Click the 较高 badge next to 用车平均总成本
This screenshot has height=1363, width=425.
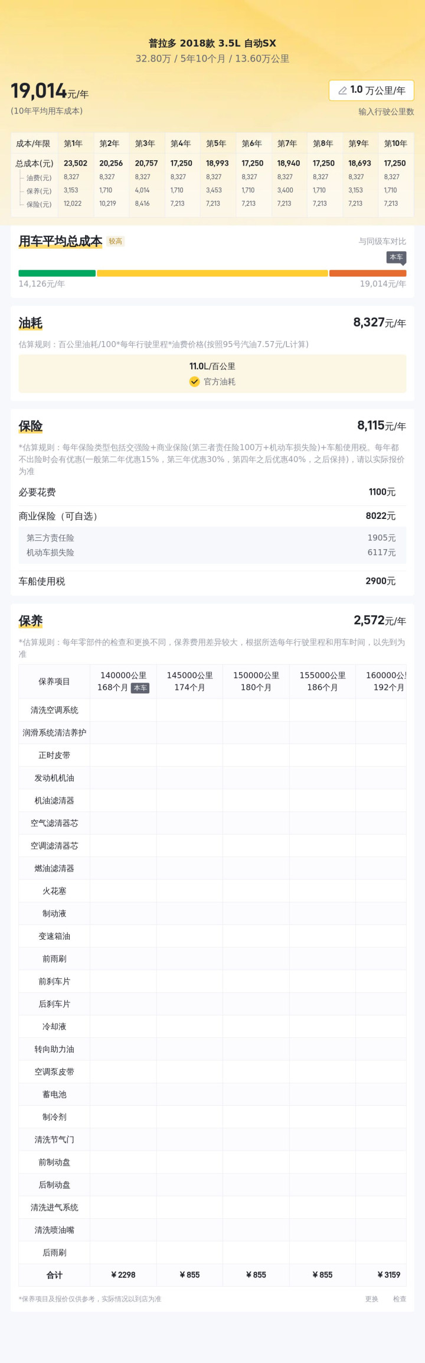[x=116, y=241]
